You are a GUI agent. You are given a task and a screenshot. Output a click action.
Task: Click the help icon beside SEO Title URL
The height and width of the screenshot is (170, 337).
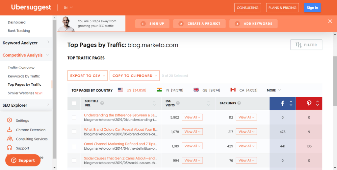click(102, 103)
